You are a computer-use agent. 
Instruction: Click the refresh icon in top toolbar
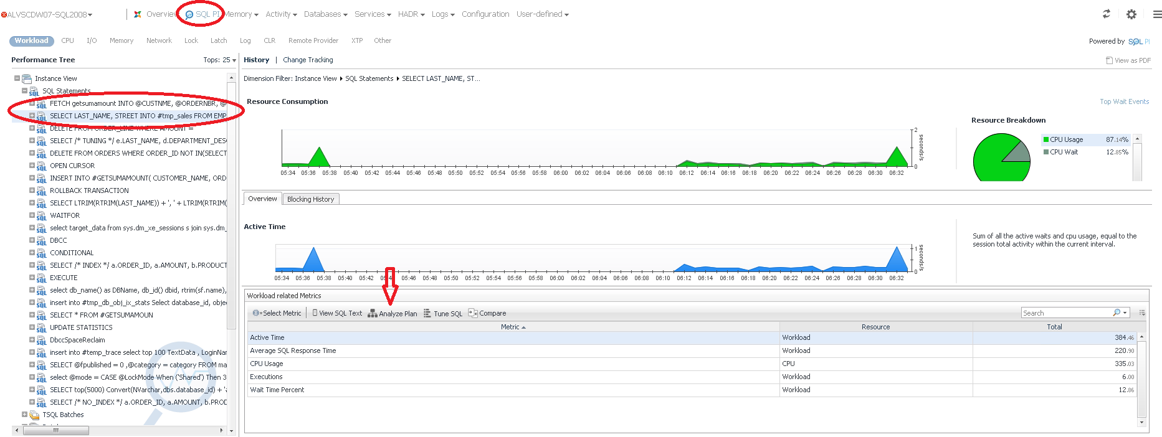tap(1107, 14)
